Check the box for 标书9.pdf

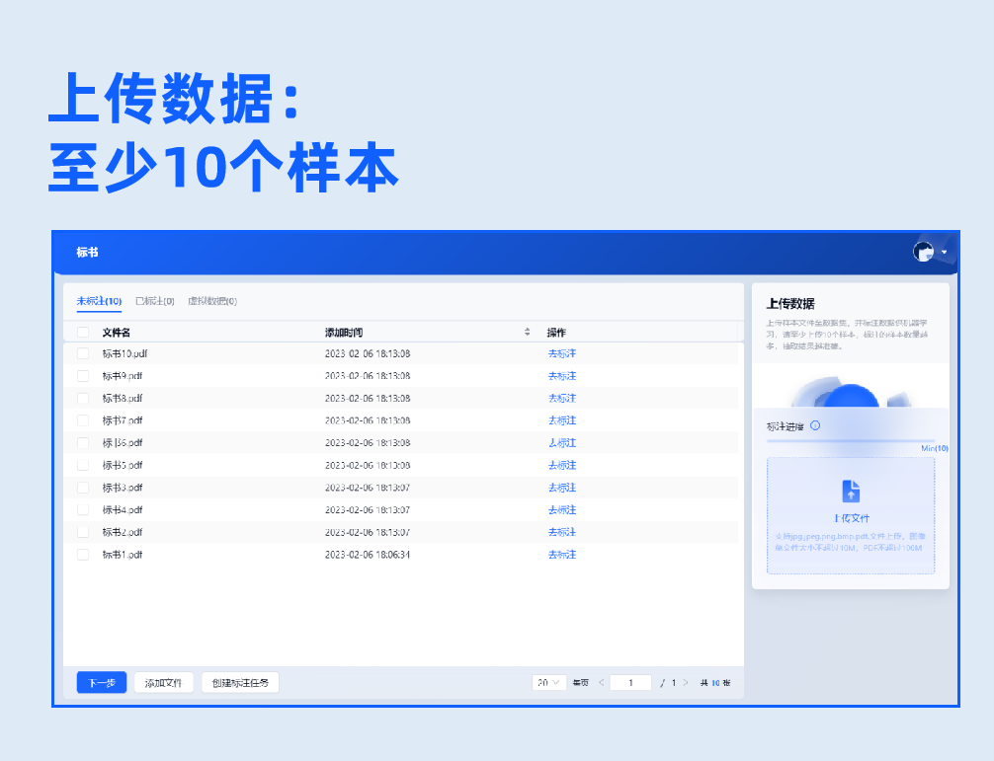[x=83, y=375]
